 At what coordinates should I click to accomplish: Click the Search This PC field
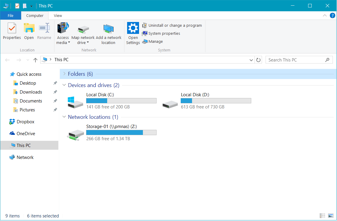(x=295, y=60)
